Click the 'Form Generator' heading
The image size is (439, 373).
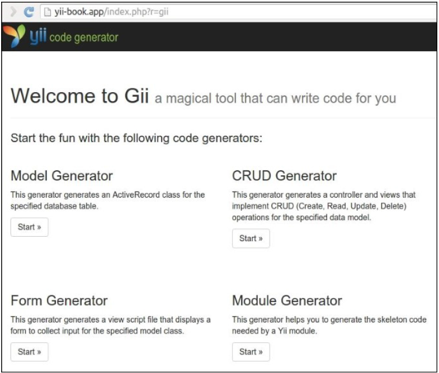point(59,301)
